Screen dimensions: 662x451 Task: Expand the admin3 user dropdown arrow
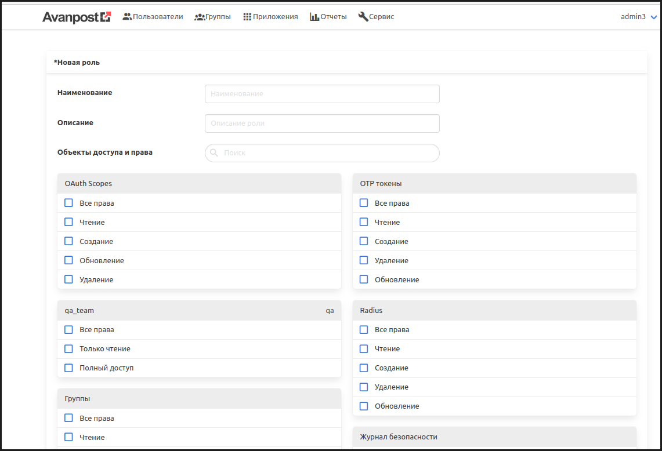(x=654, y=17)
